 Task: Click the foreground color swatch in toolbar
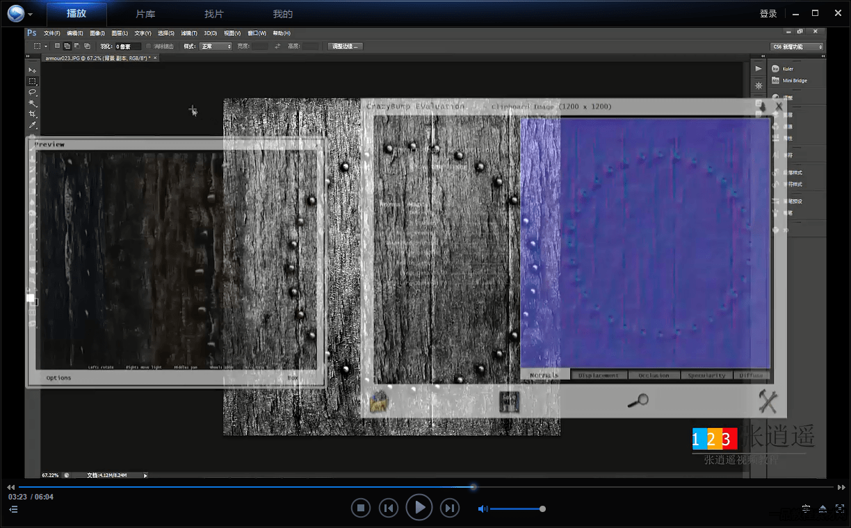pos(30,298)
